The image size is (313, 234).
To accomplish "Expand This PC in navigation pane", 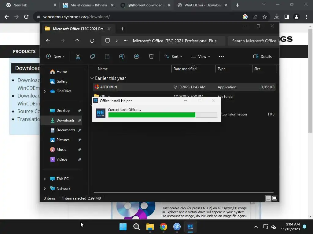I will pos(45,179).
